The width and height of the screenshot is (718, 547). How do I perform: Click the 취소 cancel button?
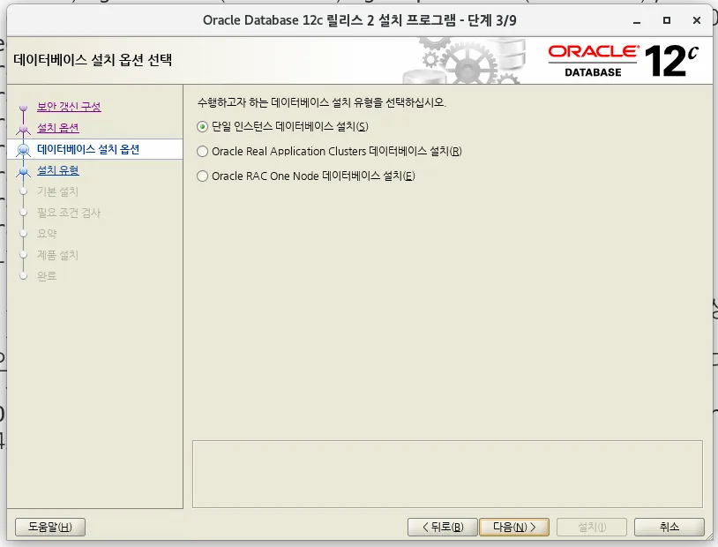(x=669, y=527)
